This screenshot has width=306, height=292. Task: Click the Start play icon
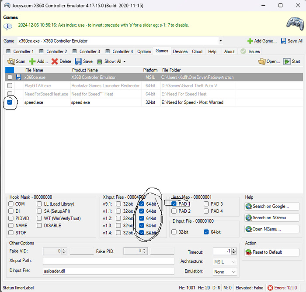pyautogui.click(x=287, y=61)
